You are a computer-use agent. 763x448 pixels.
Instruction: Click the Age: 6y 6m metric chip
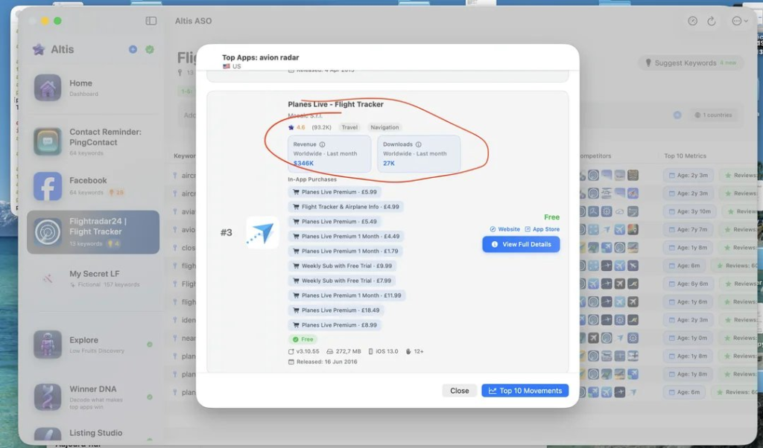(688, 284)
